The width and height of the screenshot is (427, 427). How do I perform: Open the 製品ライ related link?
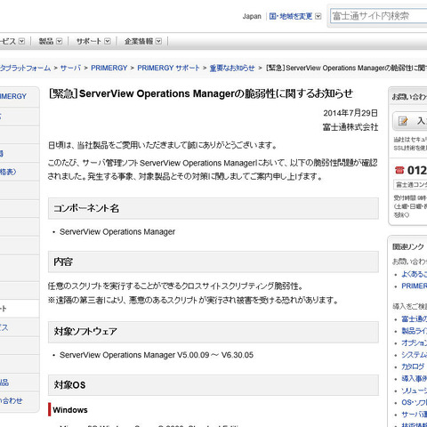415,331
